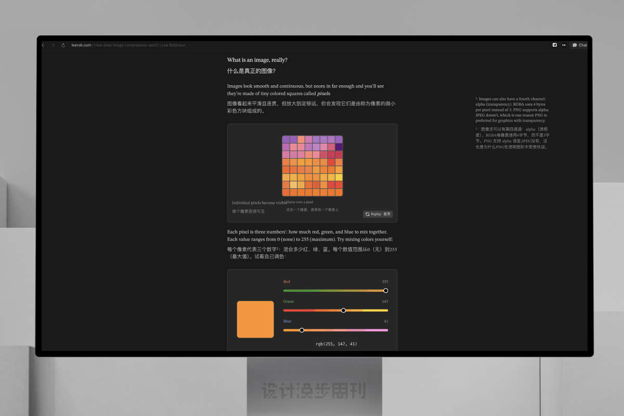Click the large orange color preview square

(x=255, y=319)
